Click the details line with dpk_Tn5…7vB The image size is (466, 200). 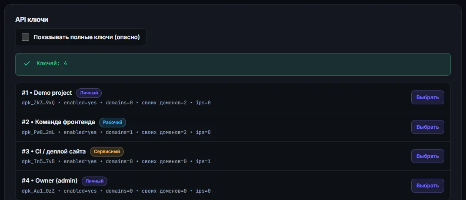click(116, 161)
